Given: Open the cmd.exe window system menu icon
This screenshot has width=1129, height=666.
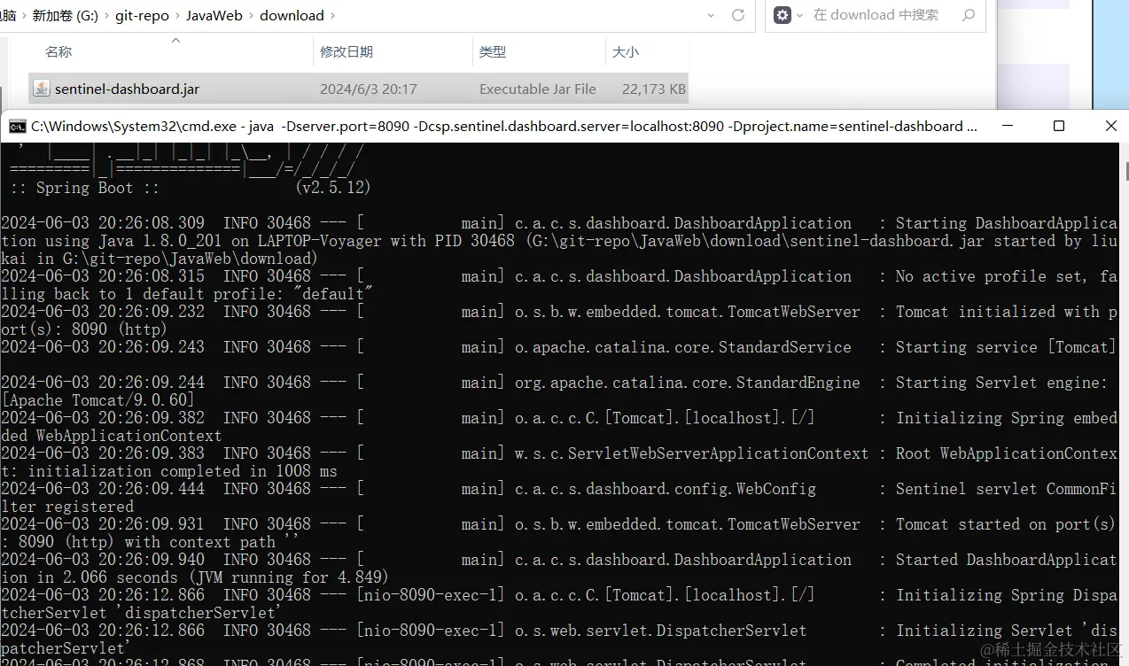Looking at the screenshot, I should (17, 127).
